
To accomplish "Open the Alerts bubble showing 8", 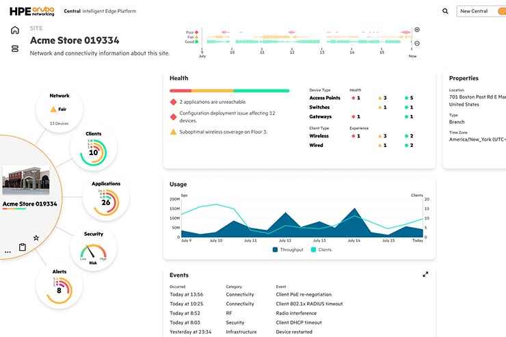I will coord(59,286).
